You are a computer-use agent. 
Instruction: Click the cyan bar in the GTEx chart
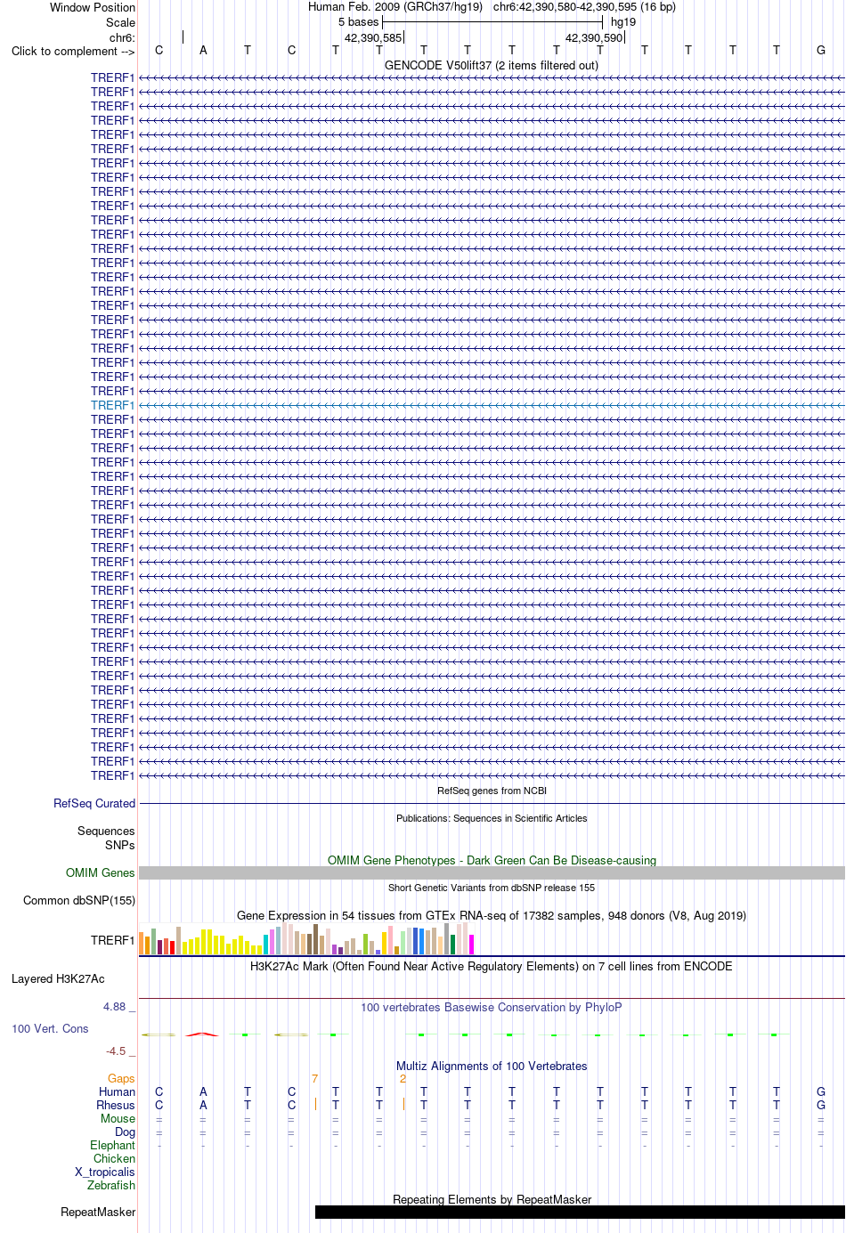(x=265, y=945)
